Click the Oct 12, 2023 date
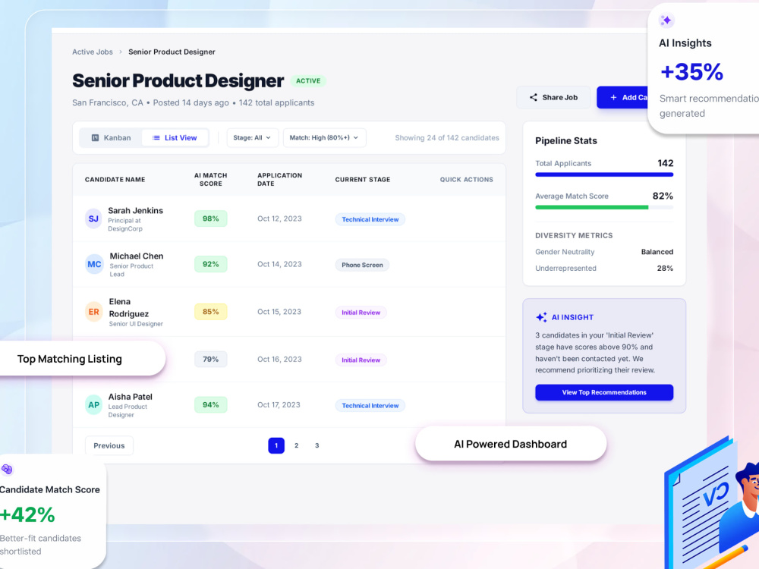Viewport: 759px width, 569px height. tap(280, 218)
